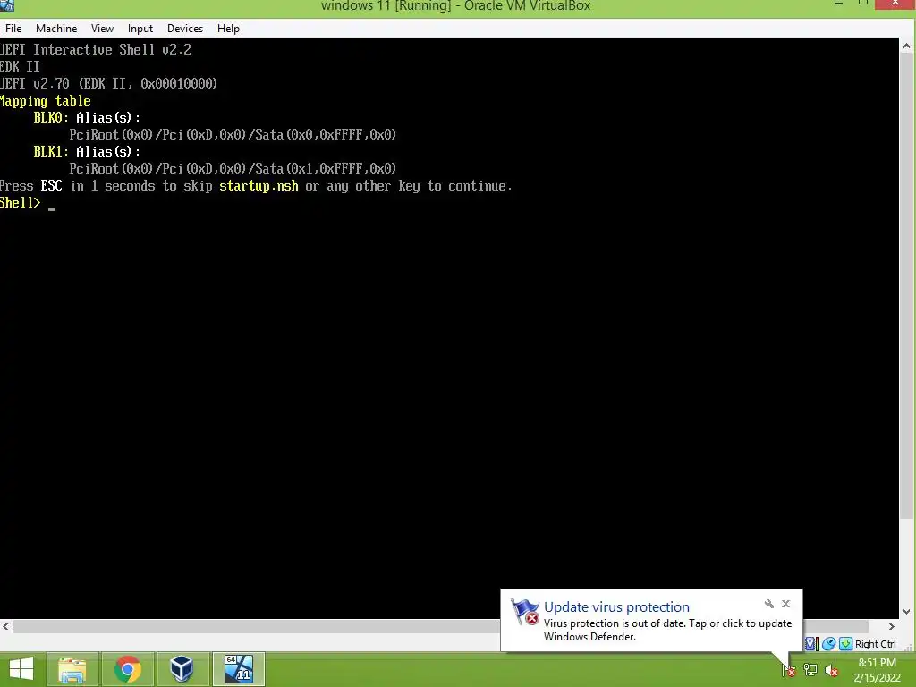
Task: Click the VirtualBox CPU virtualization status icon
Action: (812, 644)
